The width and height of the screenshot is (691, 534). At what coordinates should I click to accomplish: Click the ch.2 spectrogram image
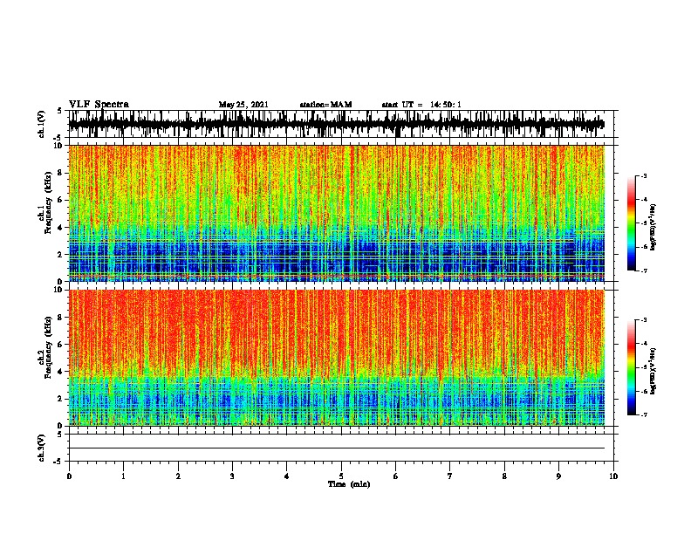coord(337,358)
